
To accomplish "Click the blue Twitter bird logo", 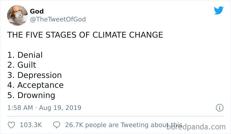I will tap(218, 10).
